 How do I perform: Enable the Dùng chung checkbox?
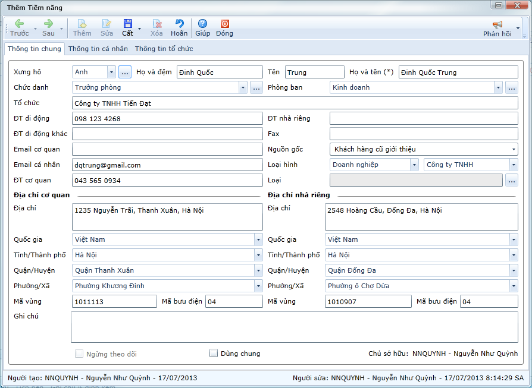tap(214, 354)
